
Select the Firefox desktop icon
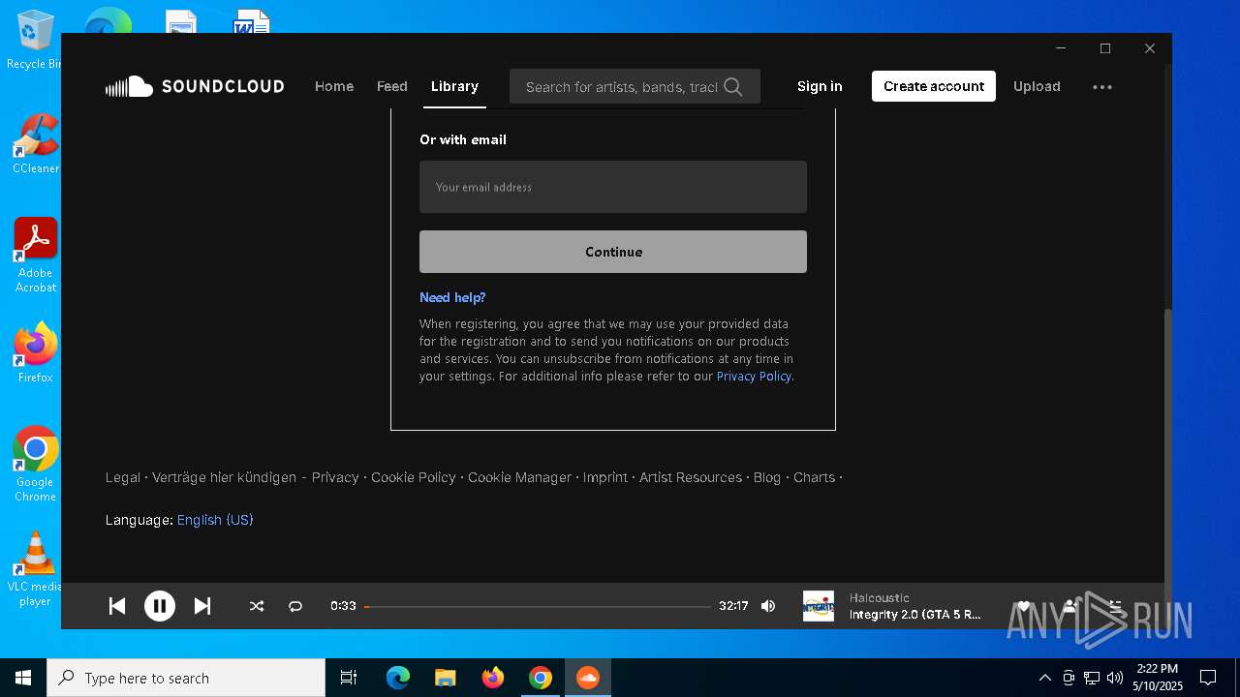click(x=36, y=352)
